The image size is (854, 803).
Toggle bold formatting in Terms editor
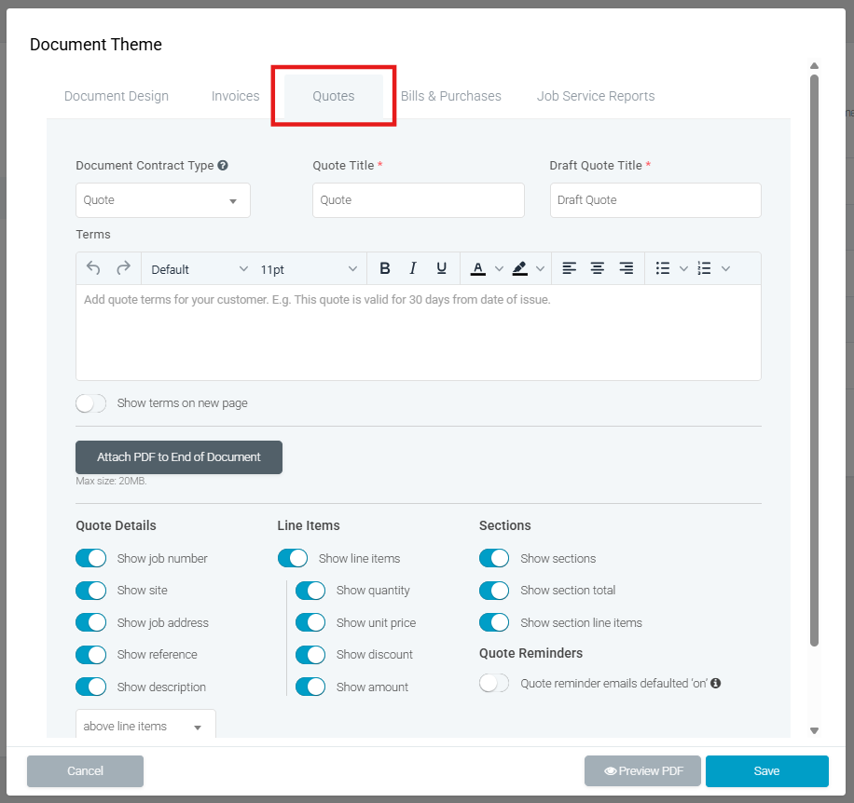[384, 268]
